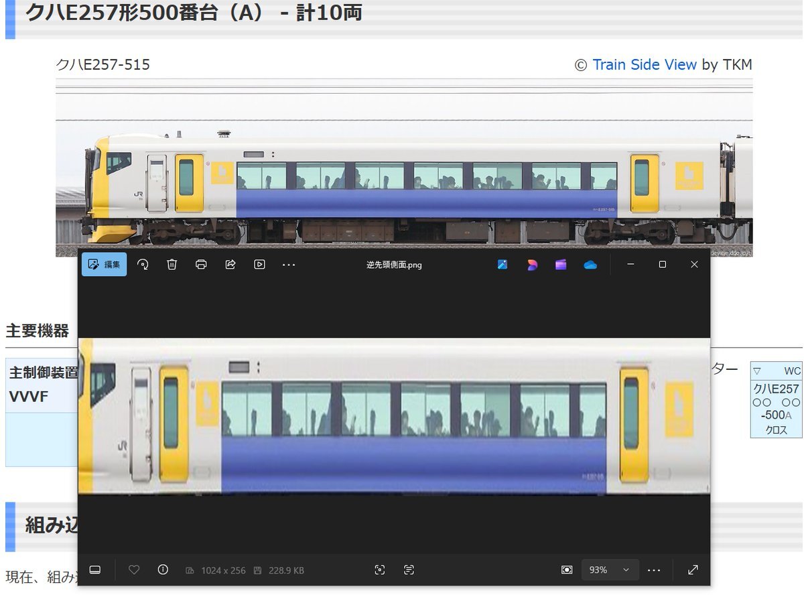Click the 編集 edit button in Photos
The image size is (804, 597).
(104, 265)
